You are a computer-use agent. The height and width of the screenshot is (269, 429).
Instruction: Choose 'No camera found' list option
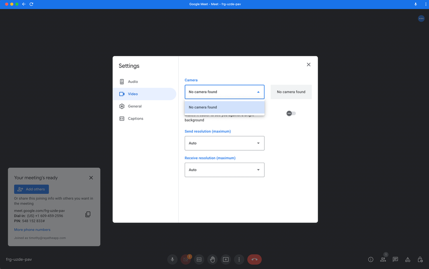click(x=224, y=107)
